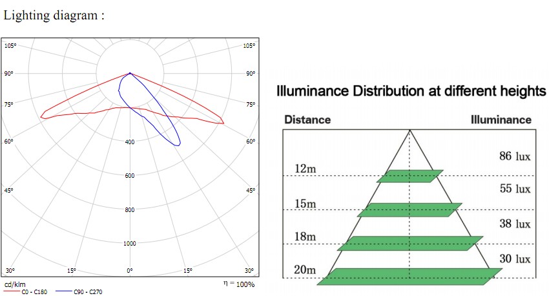The height and width of the screenshot is (296, 549).
Task: Click the 'C90 - C270' legend entry
Action: click(88, 291)
